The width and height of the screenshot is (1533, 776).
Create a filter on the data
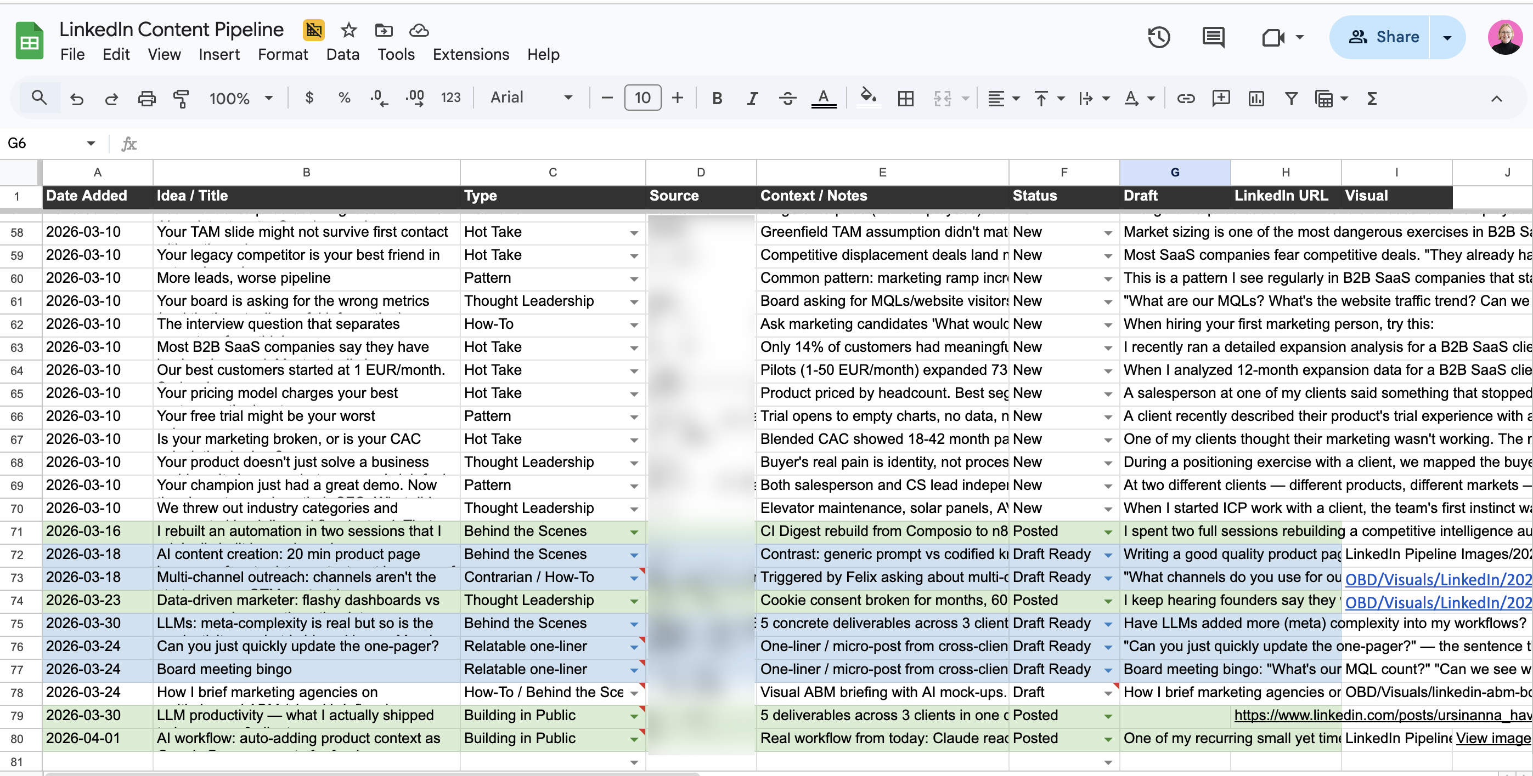(x=1290, y=98)
